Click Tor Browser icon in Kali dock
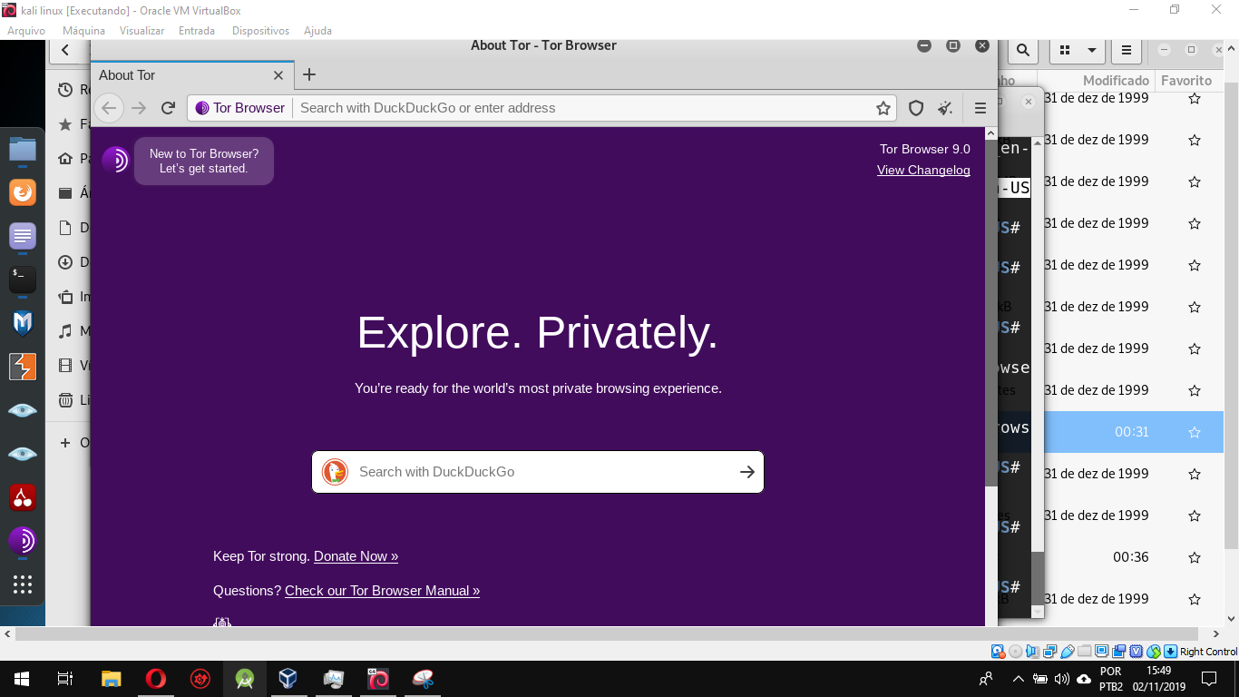The height and width of the screenshot is (697, 1239). point(23,541)
